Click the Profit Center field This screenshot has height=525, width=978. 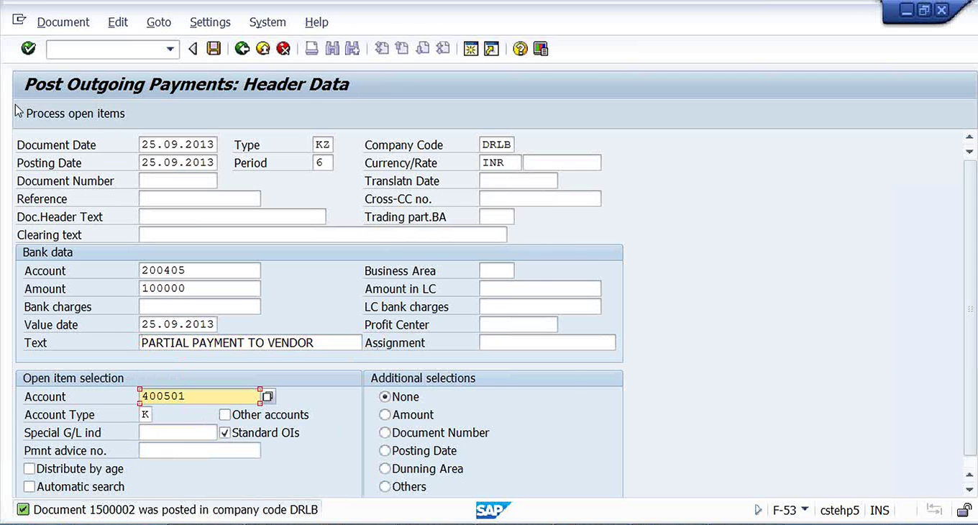tap(518, 324)
